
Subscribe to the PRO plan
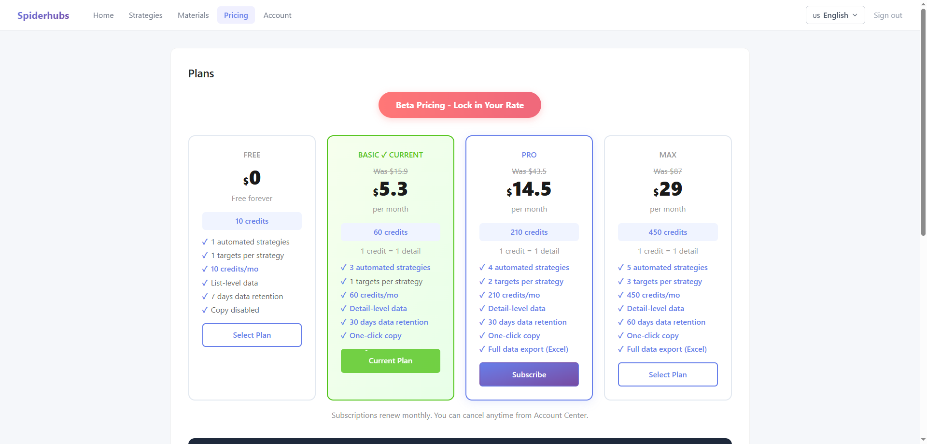(x=529, y=374)
